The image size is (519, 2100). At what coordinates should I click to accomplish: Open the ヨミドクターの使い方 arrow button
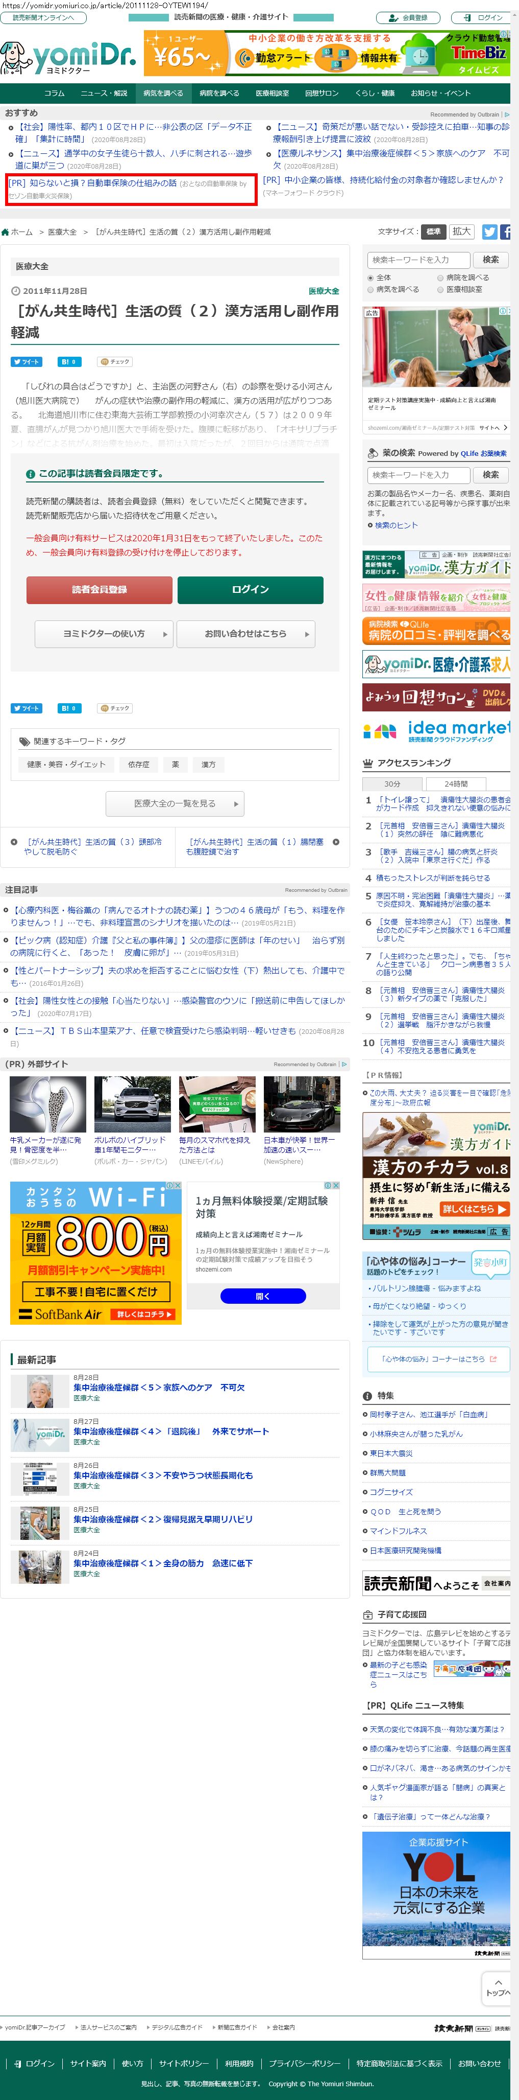click(104, 633)
